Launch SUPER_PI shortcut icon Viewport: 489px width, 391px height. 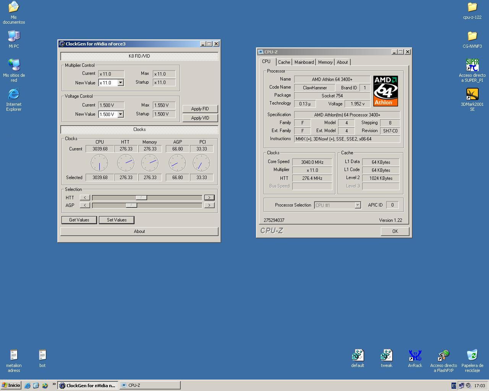tap(472, 70)
